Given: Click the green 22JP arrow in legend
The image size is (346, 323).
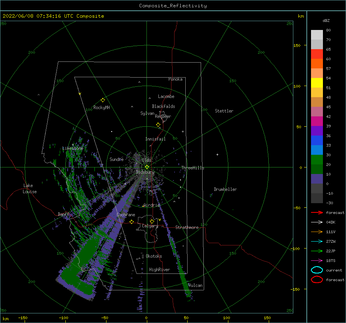Looking at the screenshot, I should point(317,251).
